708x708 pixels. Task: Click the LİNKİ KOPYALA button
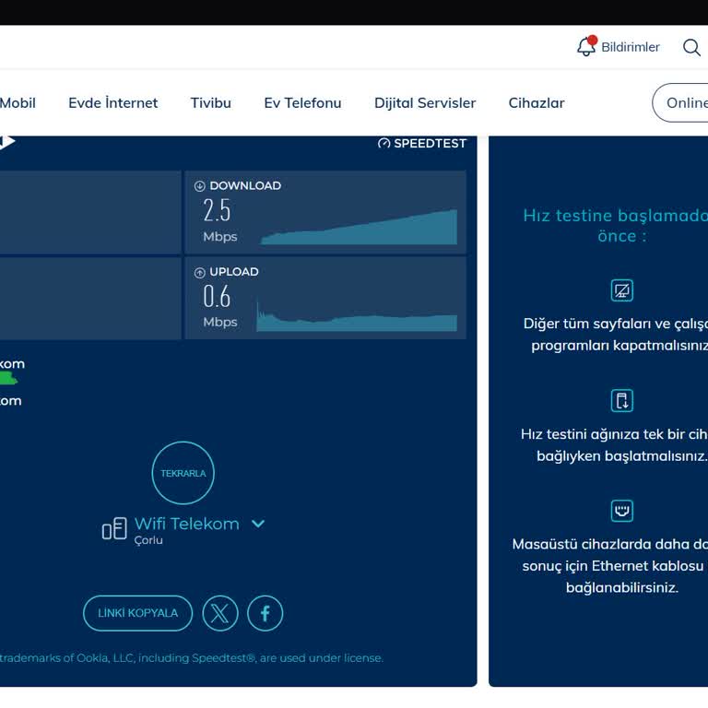137,613
